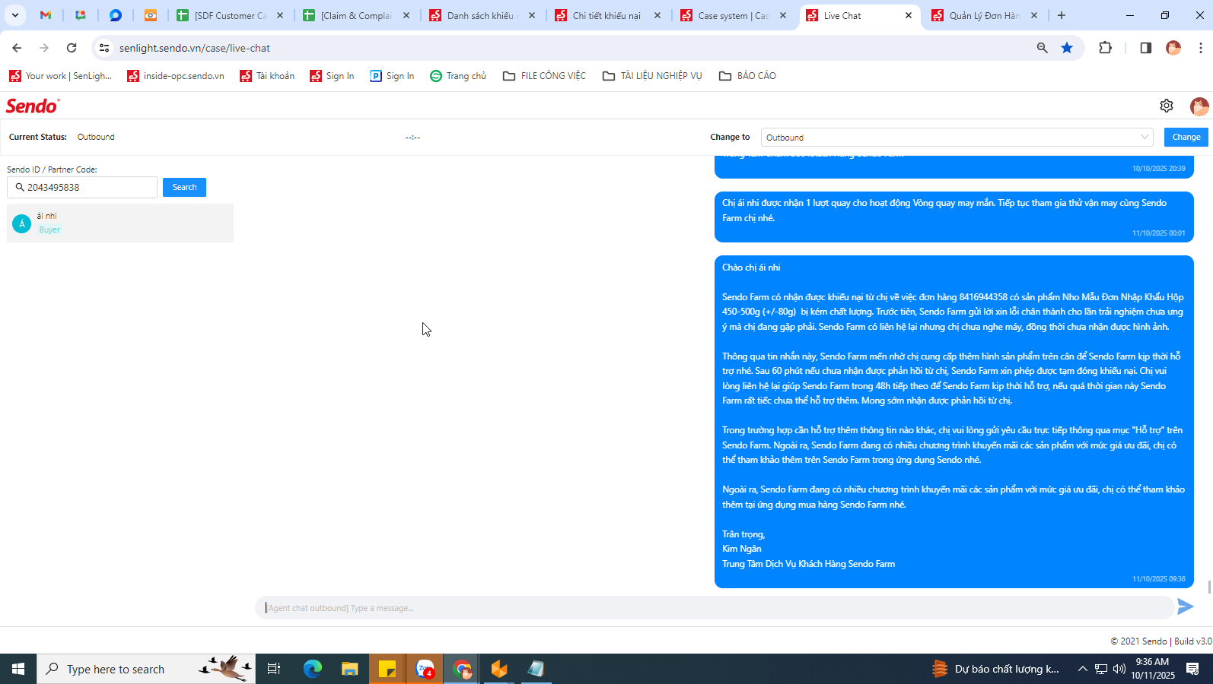Open Sign In bookmark with blue P icon
This screenshot has width=1213, height=684.
(x=392, y=76)
